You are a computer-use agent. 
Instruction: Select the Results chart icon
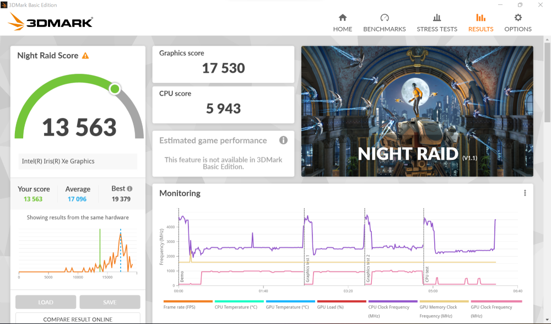(480, 18)
